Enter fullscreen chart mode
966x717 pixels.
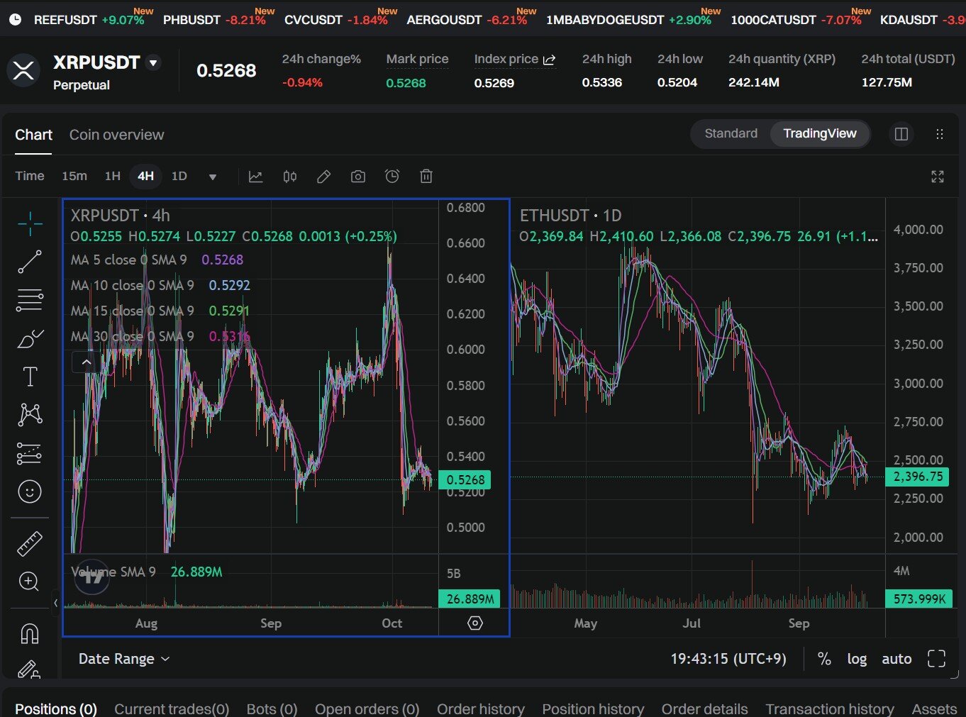938,177
